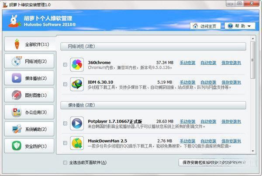Click the MusicDownMan app icon

tap(77, 143)
